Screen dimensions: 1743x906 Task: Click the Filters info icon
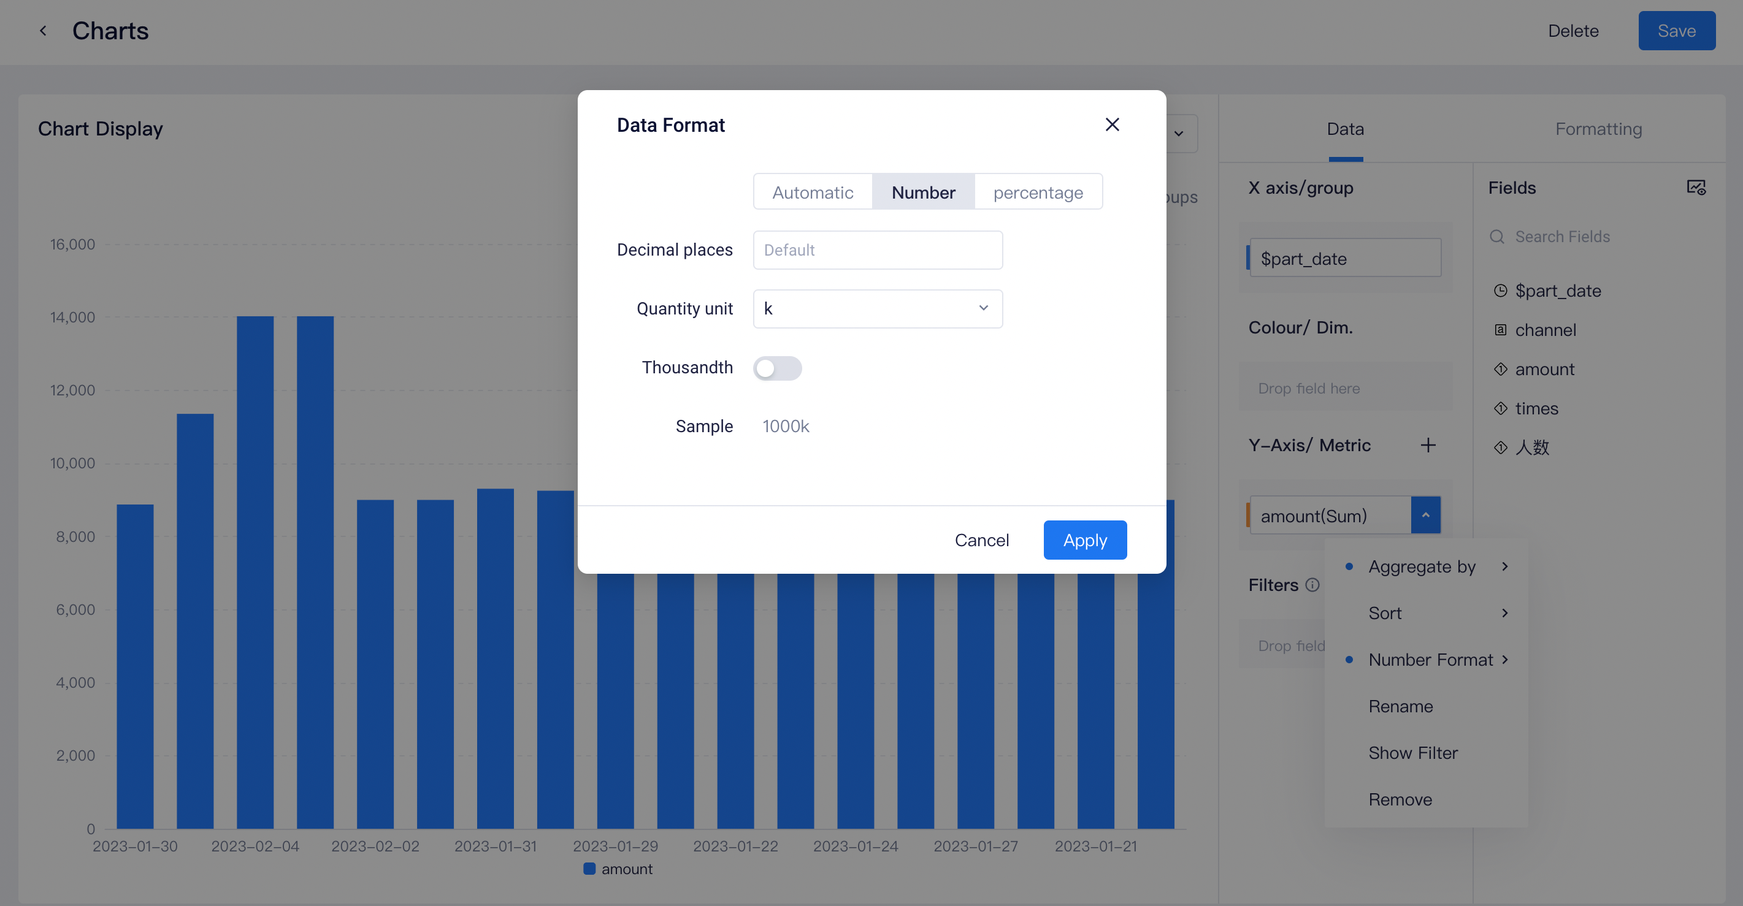[1312, 585]
